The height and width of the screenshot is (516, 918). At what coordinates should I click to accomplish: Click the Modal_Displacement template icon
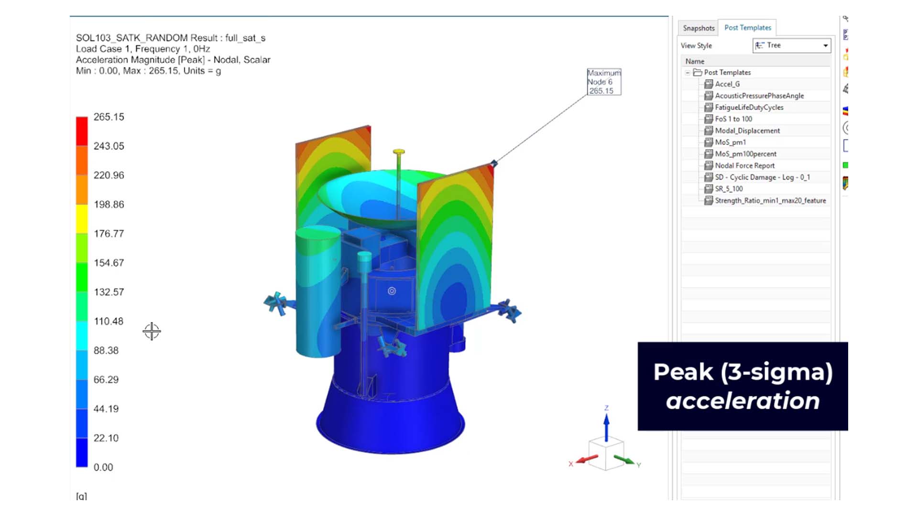[709, 130]
